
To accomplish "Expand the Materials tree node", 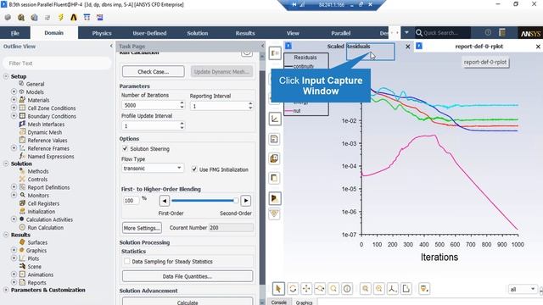I will click(14, 100).
